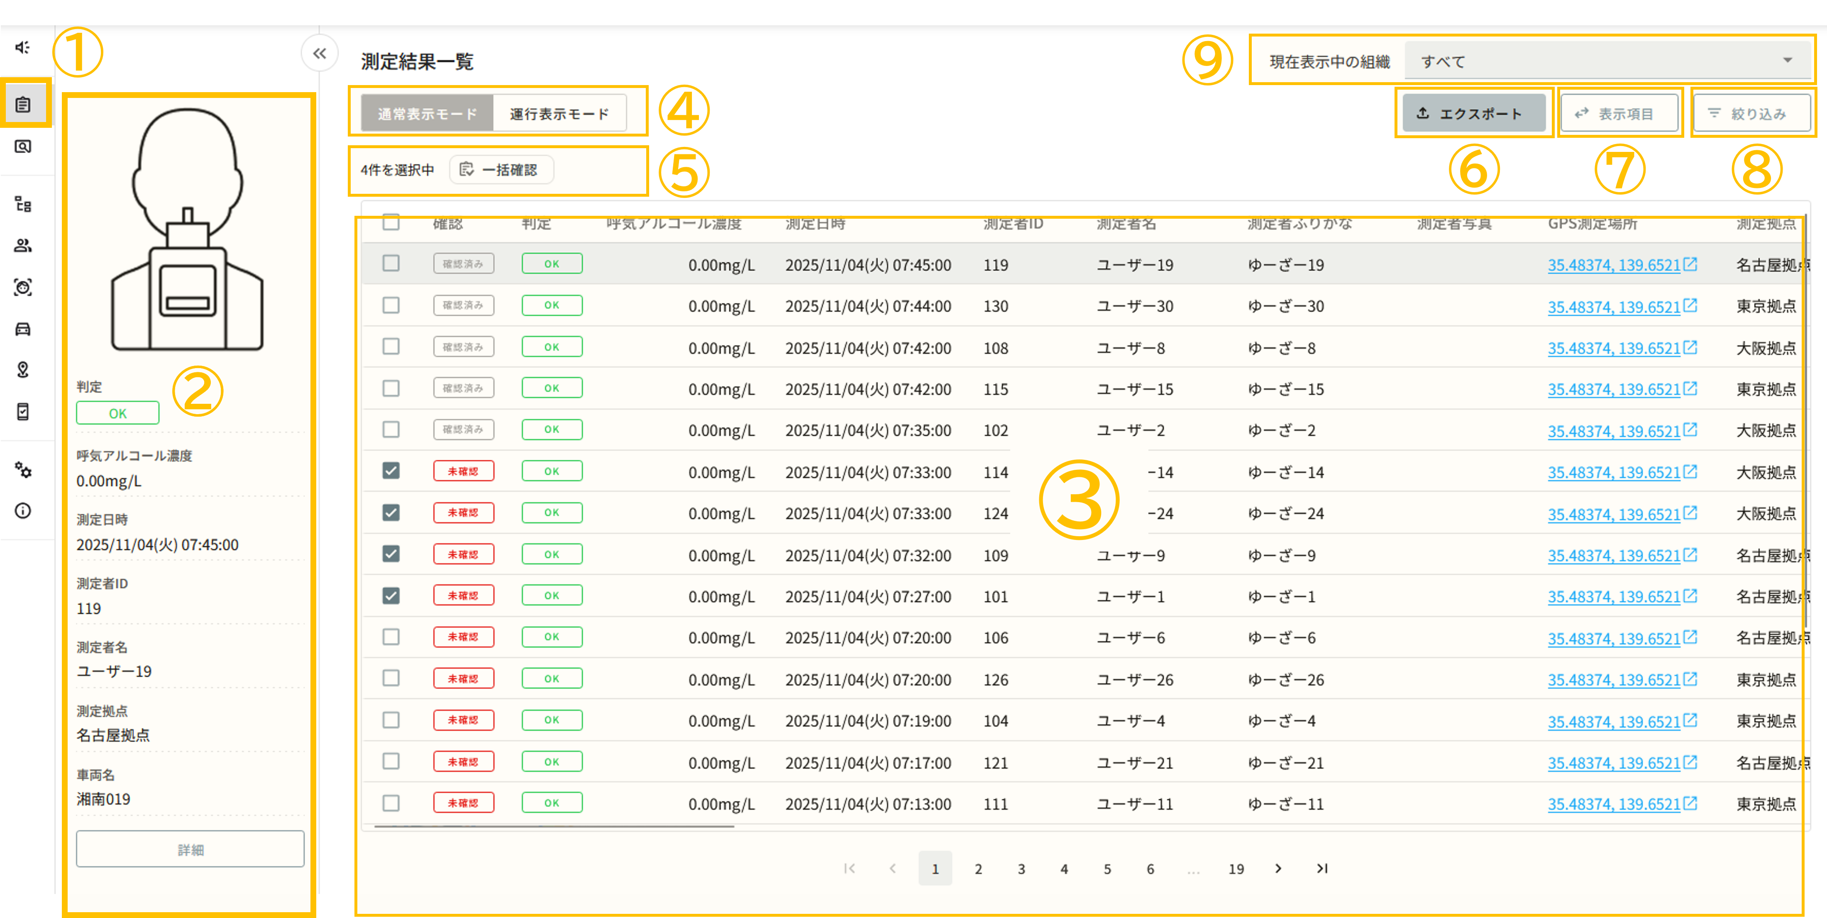
Task: Open the organization tree sidebar icon
Action: pos(23,204)
